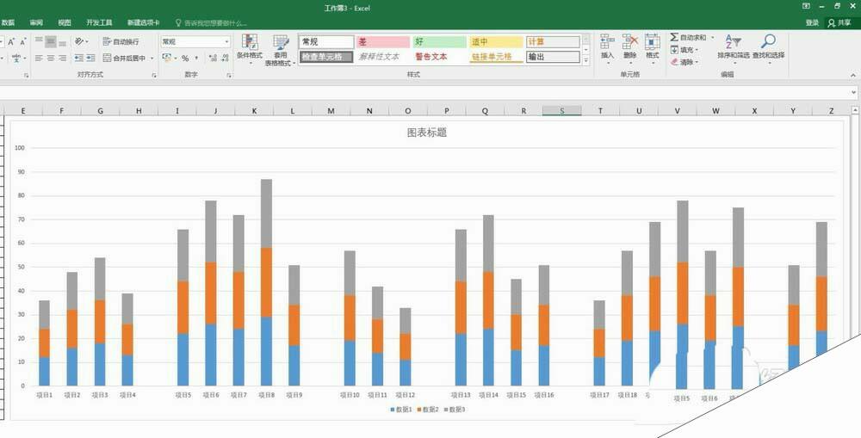Click the 图表标题 chart title text
This screenshot has width=861, height=438.
(x=427, y=133)
